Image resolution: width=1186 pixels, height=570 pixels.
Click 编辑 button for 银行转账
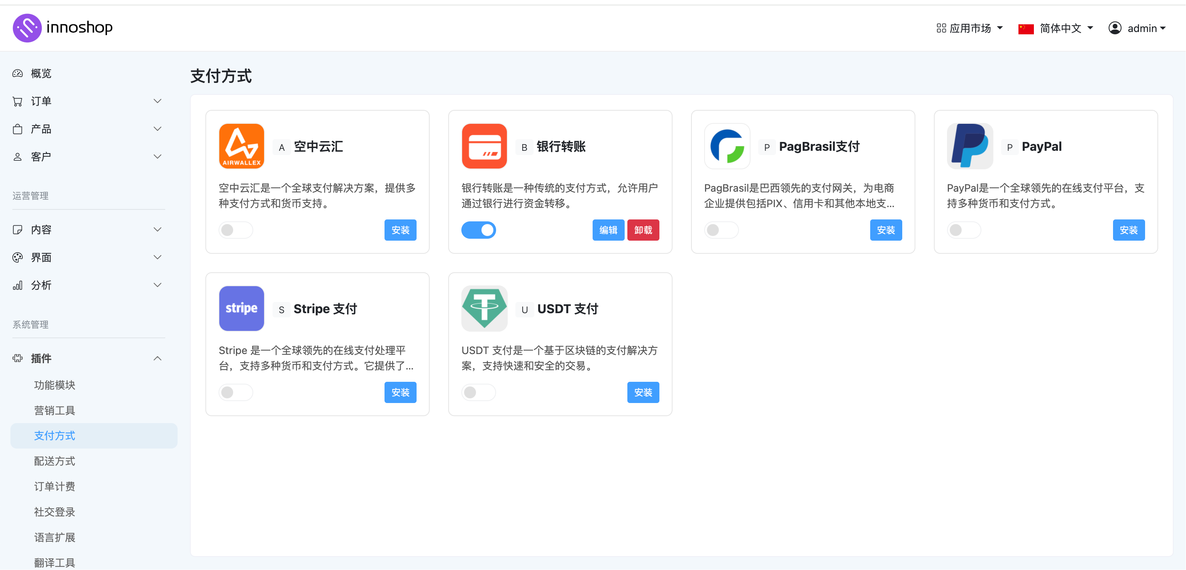coord(608,230)
